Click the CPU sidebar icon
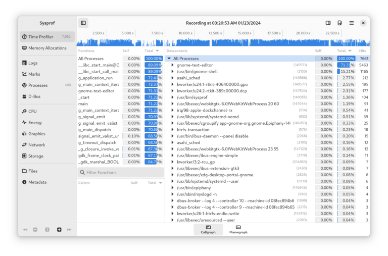Viewport: 388px width, 256px height. pos(24,111)
